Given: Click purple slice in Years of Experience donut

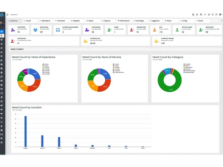Looking at the screenshot, I should 25,72.
